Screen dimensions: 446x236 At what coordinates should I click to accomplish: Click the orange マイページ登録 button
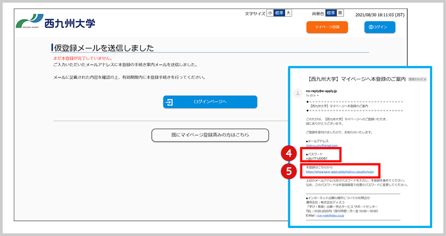click(327, 27)
